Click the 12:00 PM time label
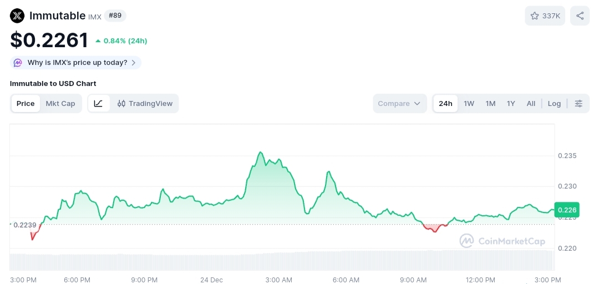This screenshot has height=284, width=599. (x=480, y=280)
